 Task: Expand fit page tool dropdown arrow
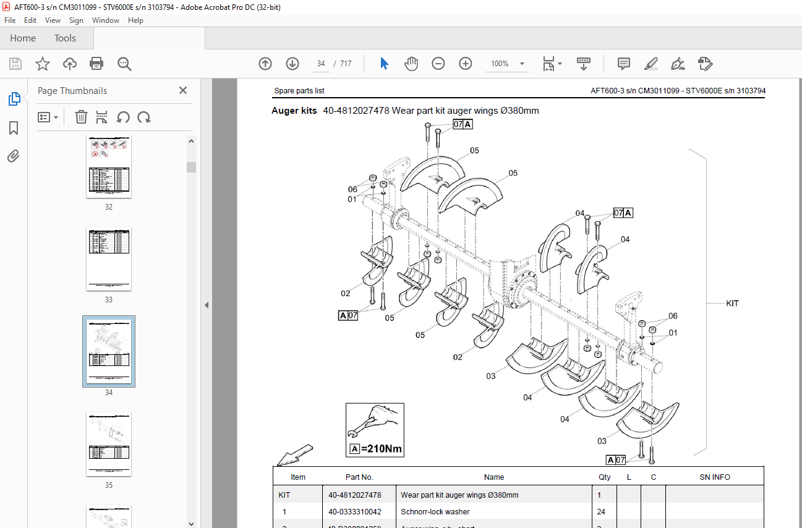point(560,64)
